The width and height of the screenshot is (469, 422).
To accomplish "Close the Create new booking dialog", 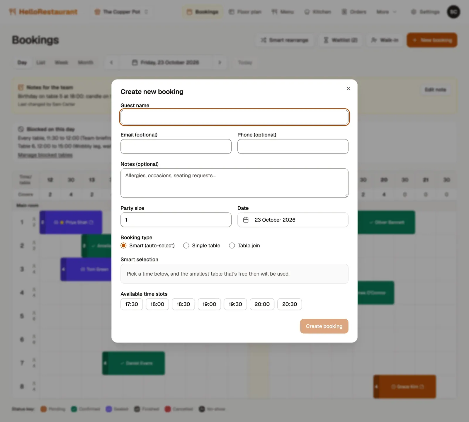I will coord(348,88).
